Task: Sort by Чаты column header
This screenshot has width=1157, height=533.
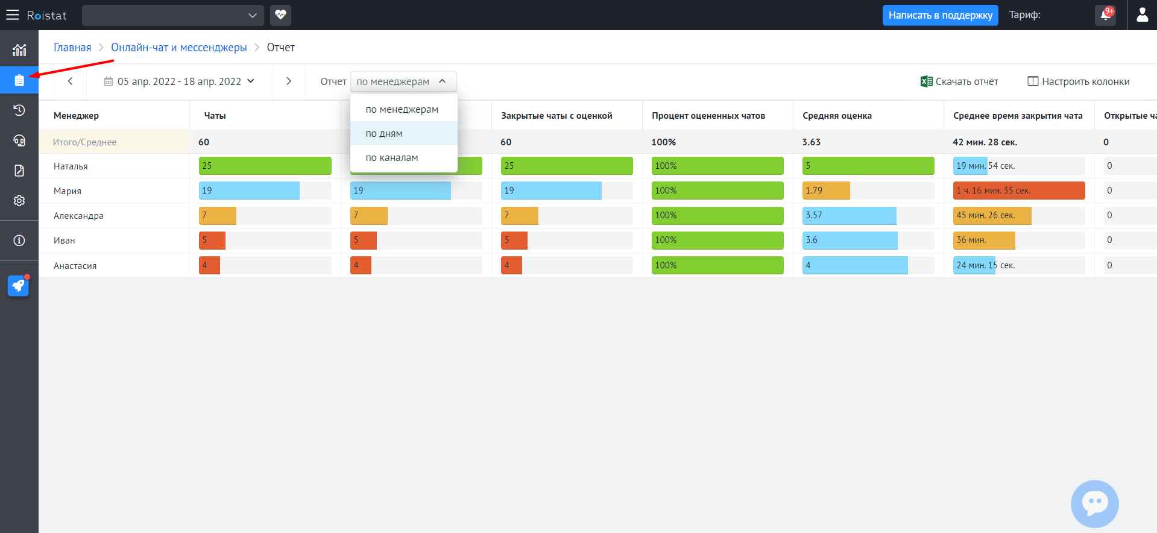Action: (215, 116)
